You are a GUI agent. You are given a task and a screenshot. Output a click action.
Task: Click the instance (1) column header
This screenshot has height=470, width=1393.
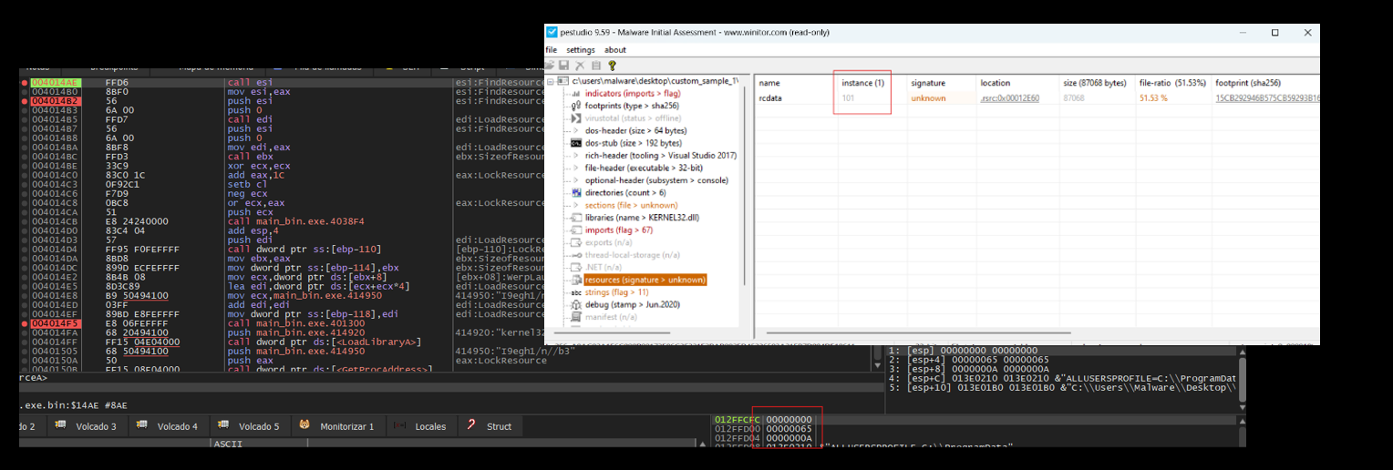[x=862, y=83]
